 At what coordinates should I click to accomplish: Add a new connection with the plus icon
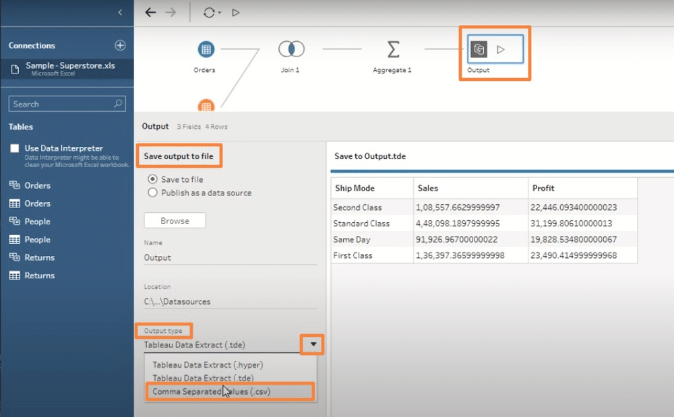(120, 45)
